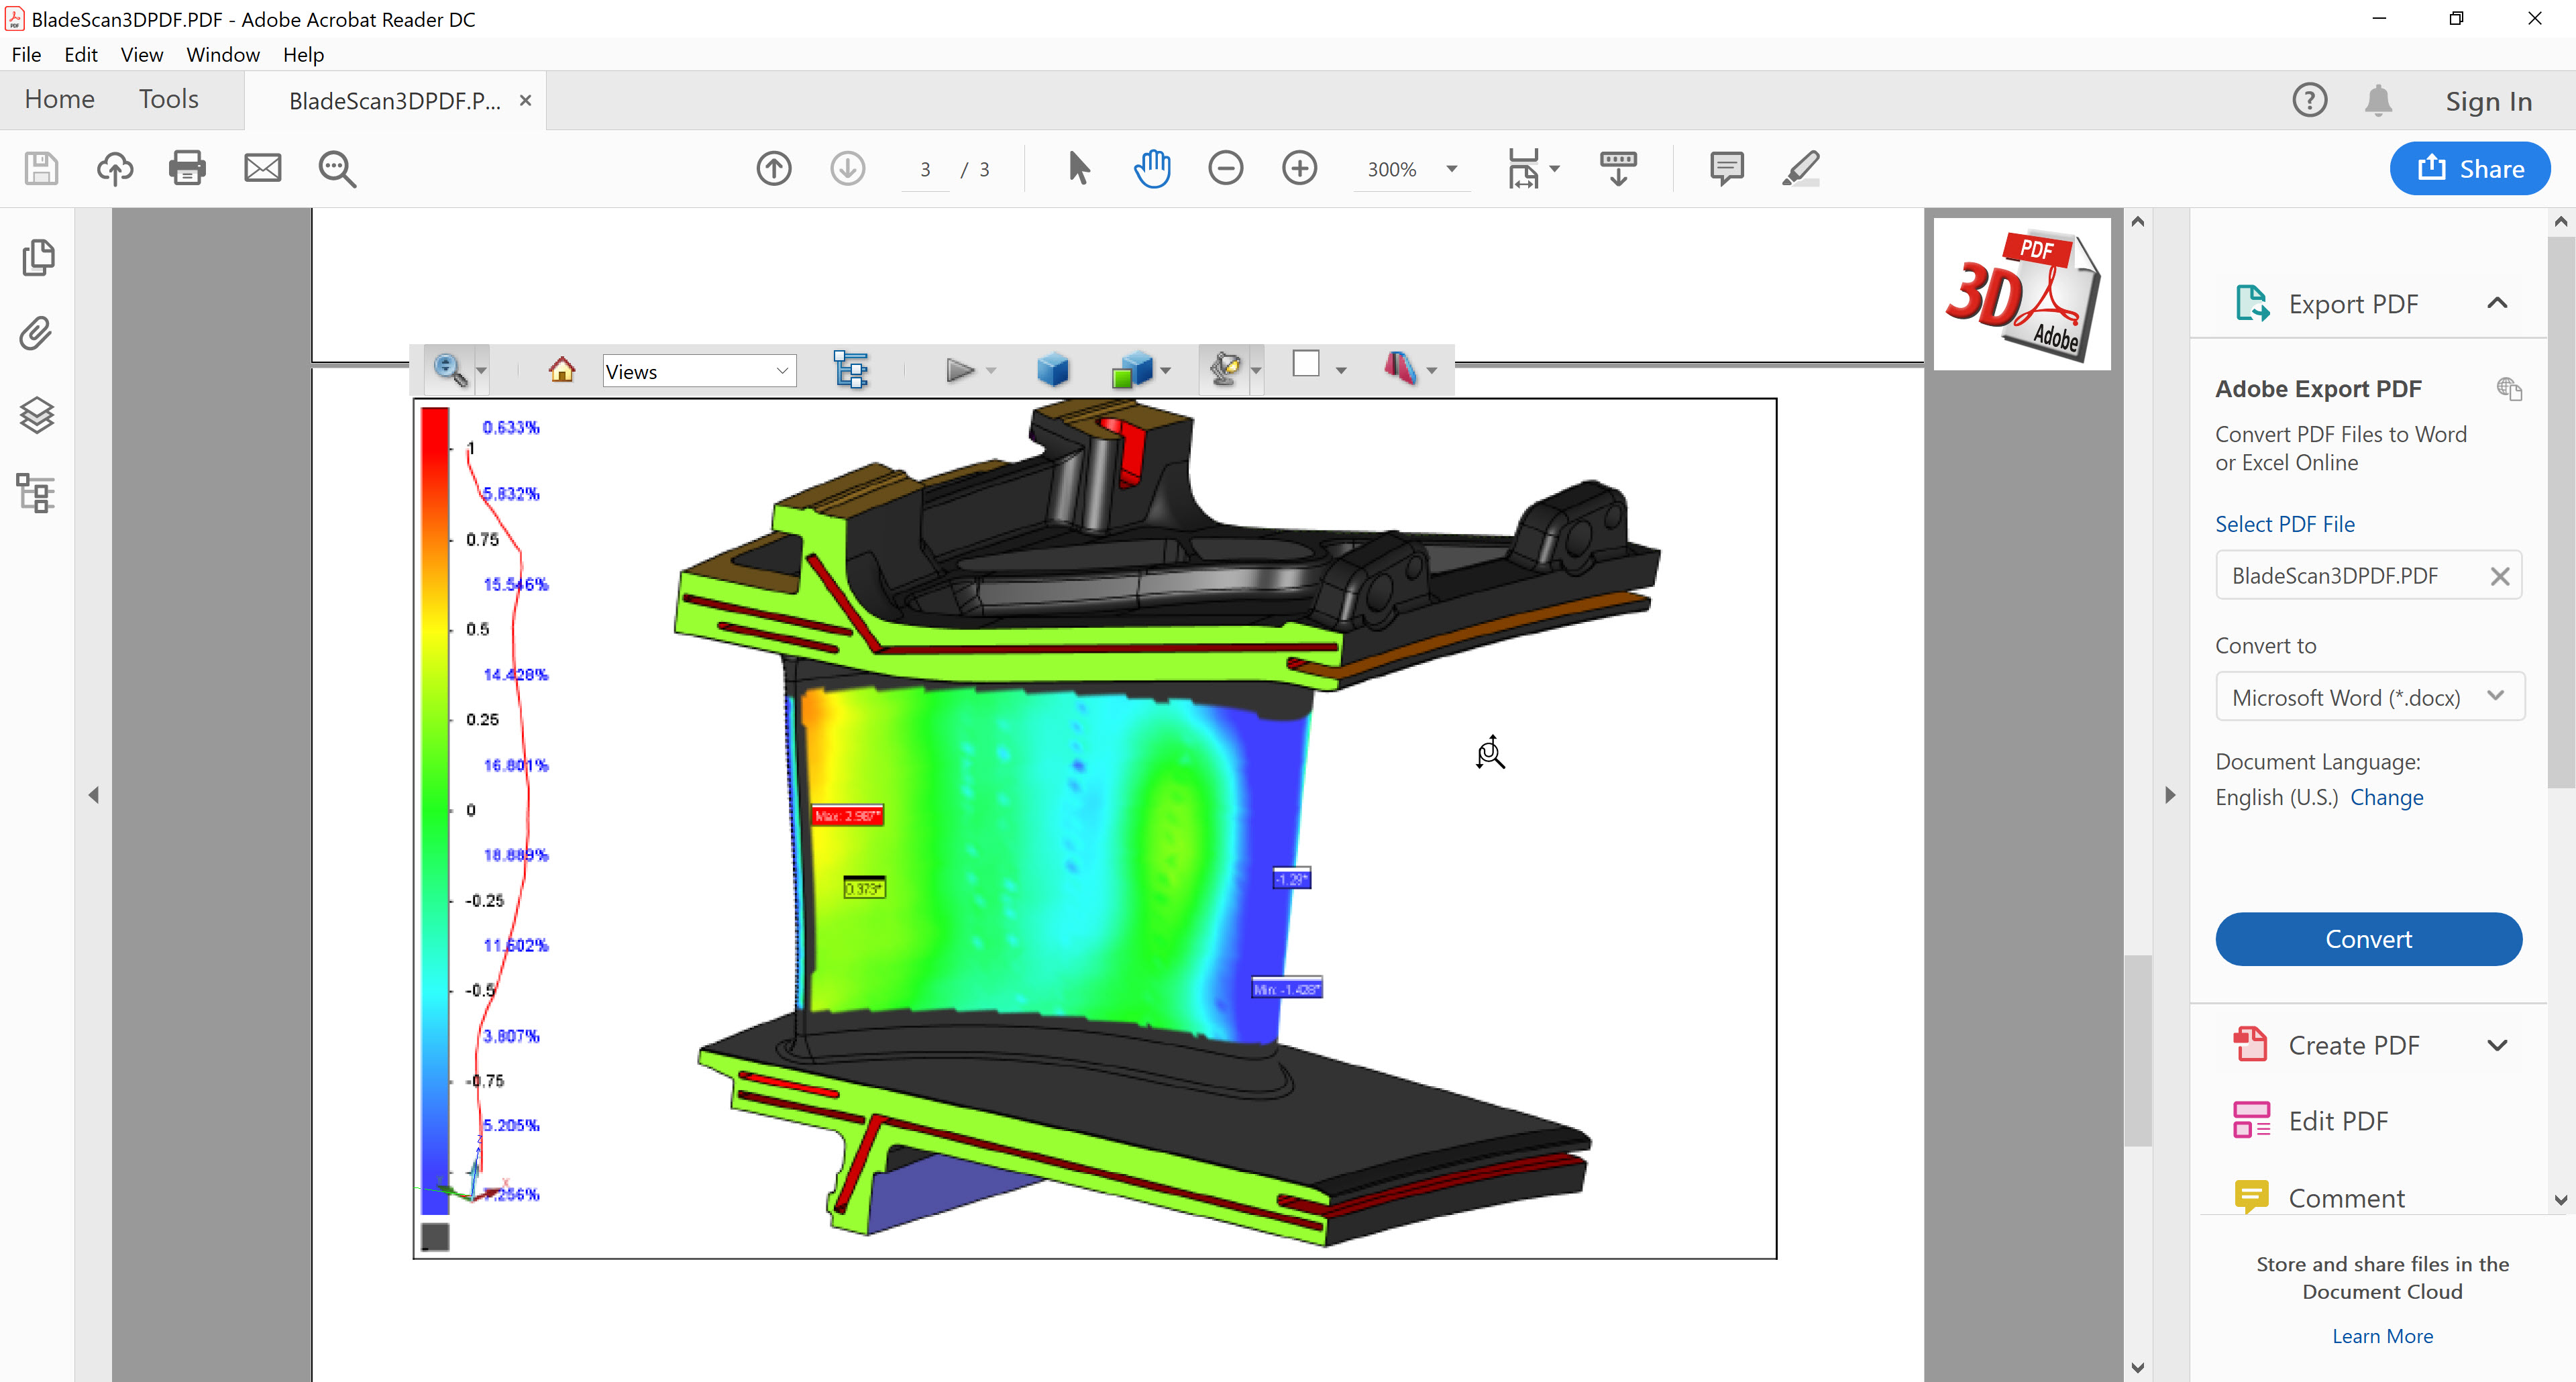
Task: Switch to the Tools tab
Action: click(167, 99)
